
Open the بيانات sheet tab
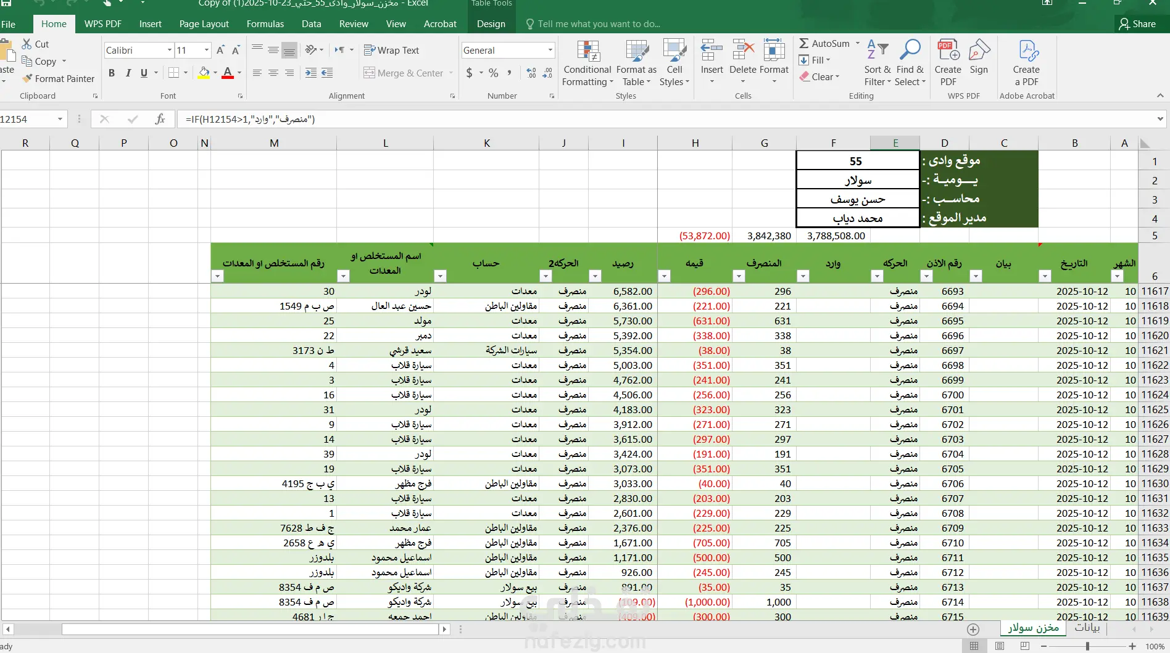pos(1087,628)
